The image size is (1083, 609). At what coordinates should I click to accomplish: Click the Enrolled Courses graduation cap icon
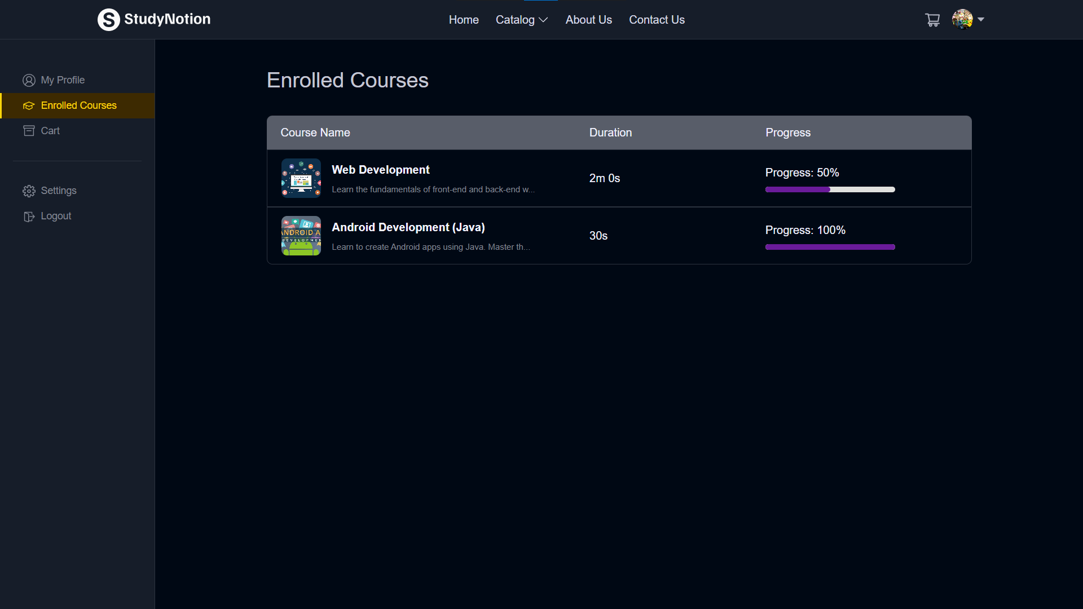(x=29, y=106)
